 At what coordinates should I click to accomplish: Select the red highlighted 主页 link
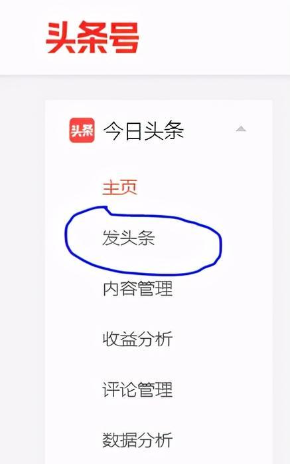pos(119,188)
